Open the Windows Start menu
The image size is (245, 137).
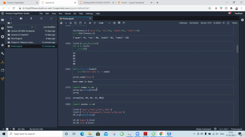pyautogui.click(x=4, y=134)
